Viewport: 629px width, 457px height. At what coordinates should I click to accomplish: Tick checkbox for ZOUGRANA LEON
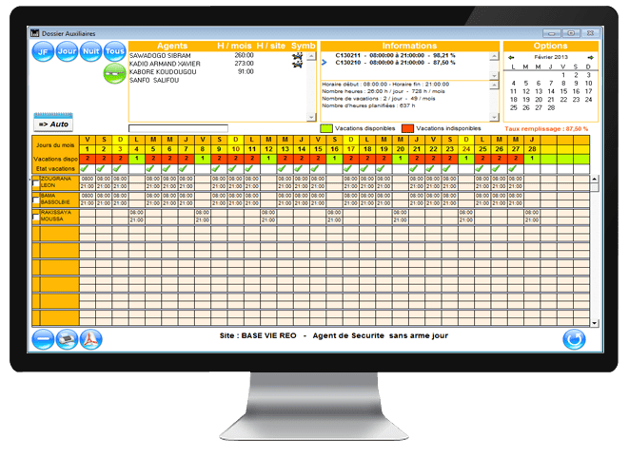(36, 183)
